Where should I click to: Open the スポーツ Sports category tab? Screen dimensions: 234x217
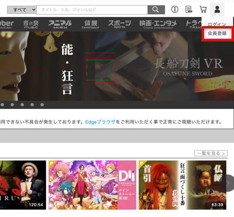coord(119,24)
